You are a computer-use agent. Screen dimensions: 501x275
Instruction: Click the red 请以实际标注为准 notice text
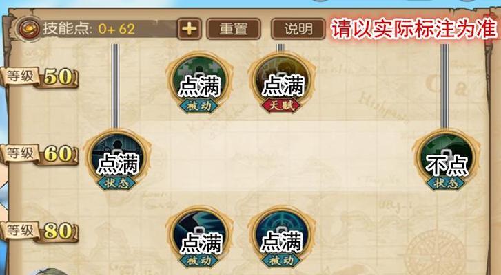click(x=414, y=29)
